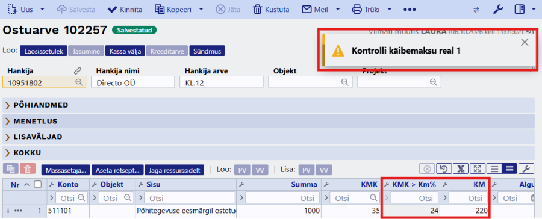
Task: Toggle the select-all rows checkbox in Nr column
Action: (x=38, y=184)
